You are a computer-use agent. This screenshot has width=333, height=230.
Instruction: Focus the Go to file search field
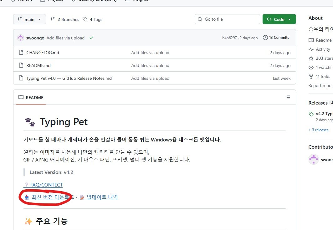pos(227,19)
